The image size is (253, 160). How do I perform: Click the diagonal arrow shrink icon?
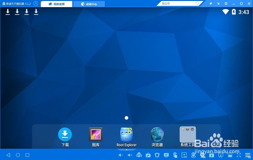pyautogui.click(x=218, y=4)
